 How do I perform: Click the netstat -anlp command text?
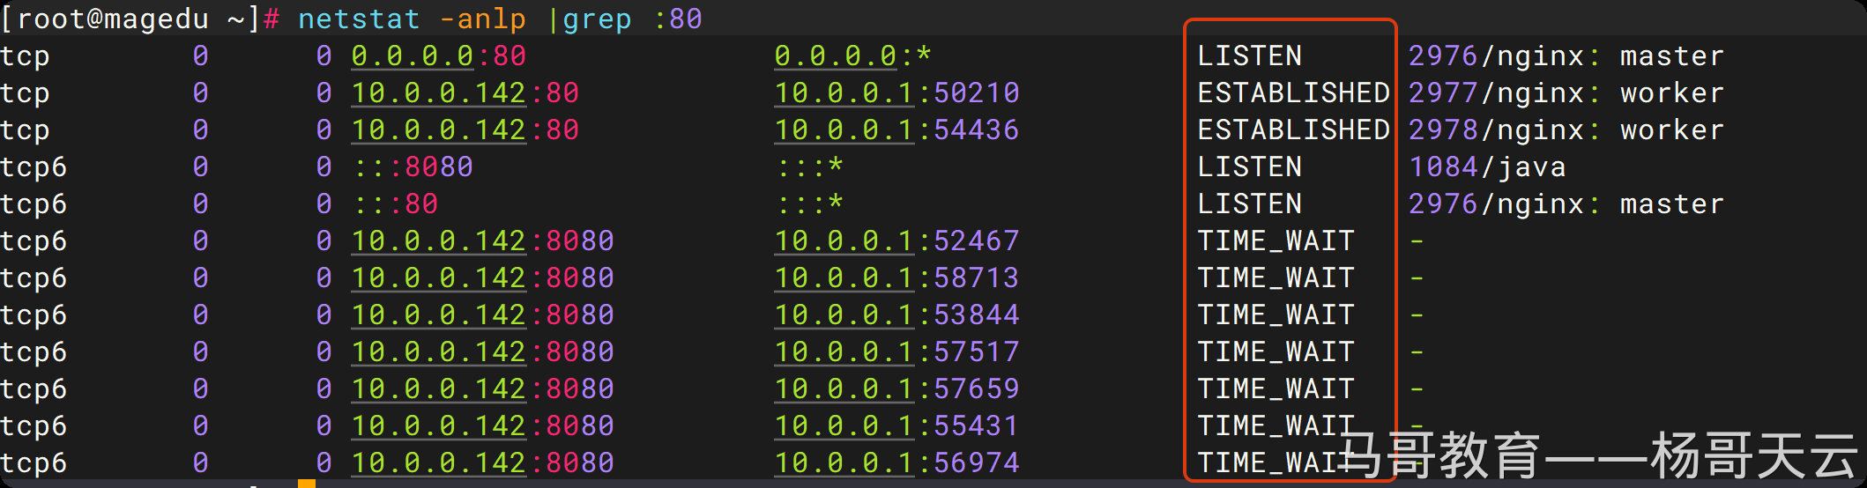[412, 18]
